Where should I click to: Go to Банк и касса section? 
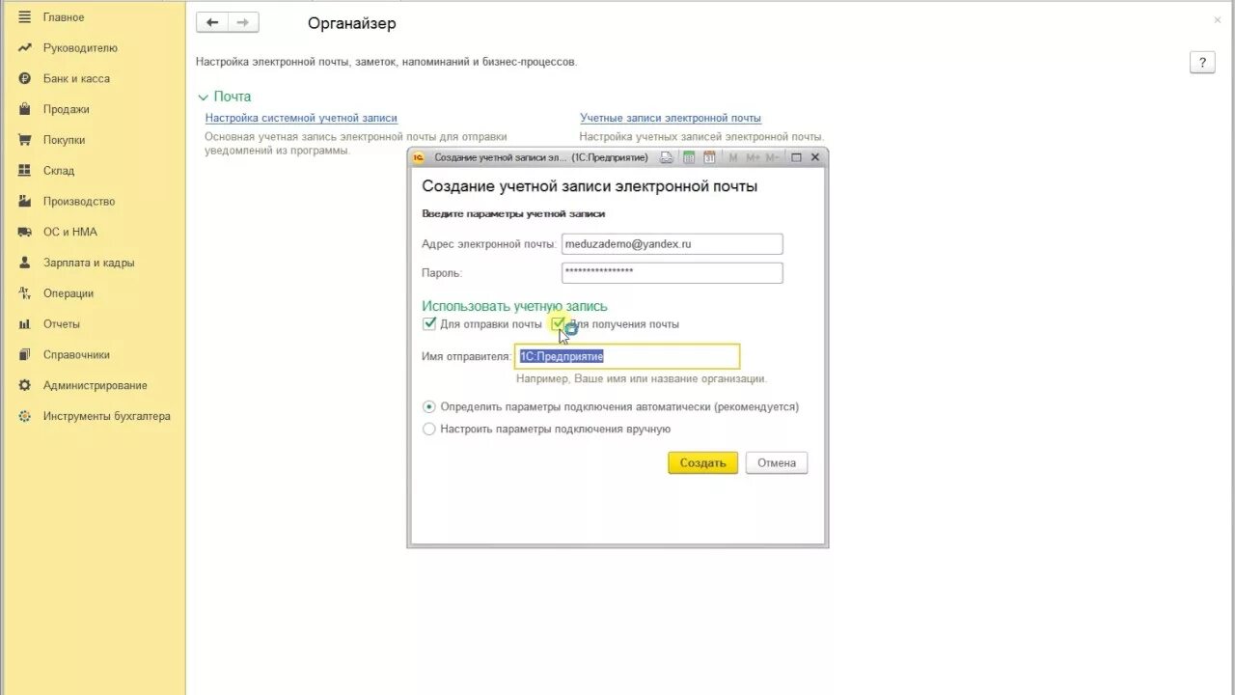tap(76, 79)
